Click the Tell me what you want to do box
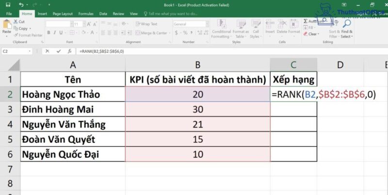Screen dimensions: 388x195 click(x=171, y=14)
